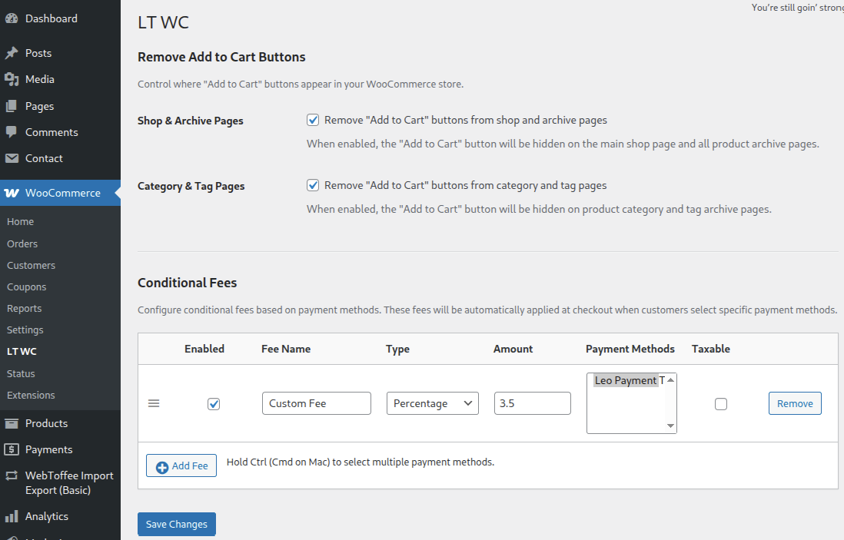Open Products using its sidebar icon
This screenshot has height=540, width=844.
click(13, 422)
